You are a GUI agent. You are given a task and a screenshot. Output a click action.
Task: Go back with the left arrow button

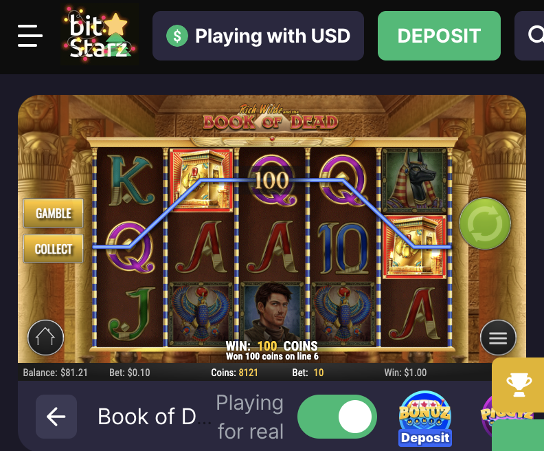(x=56, y=416)
